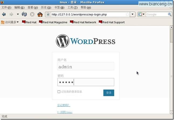Screen dimensions: 174x120
Task: Bookmark this page with the star icon
Action: click(x=127, y=14)
